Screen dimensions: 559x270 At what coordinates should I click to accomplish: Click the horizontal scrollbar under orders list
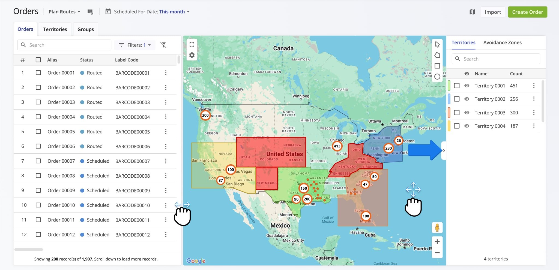29,249
